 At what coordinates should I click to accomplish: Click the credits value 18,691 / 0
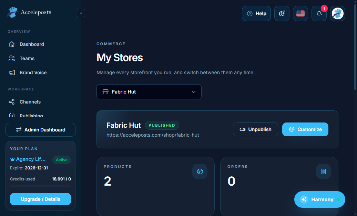tap(61, 179)
